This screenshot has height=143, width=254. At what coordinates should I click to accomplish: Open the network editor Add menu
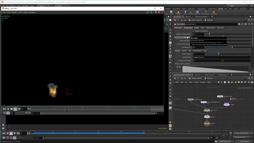coord(177,82)
